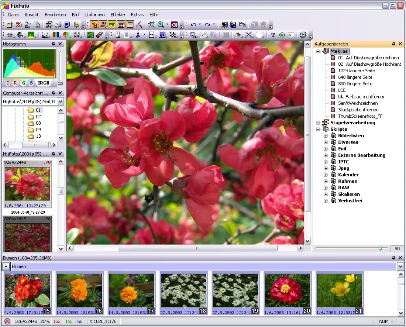This screenshot has height=327, width=406.
Task: Open the Datei menu
Action: [13, 15]
